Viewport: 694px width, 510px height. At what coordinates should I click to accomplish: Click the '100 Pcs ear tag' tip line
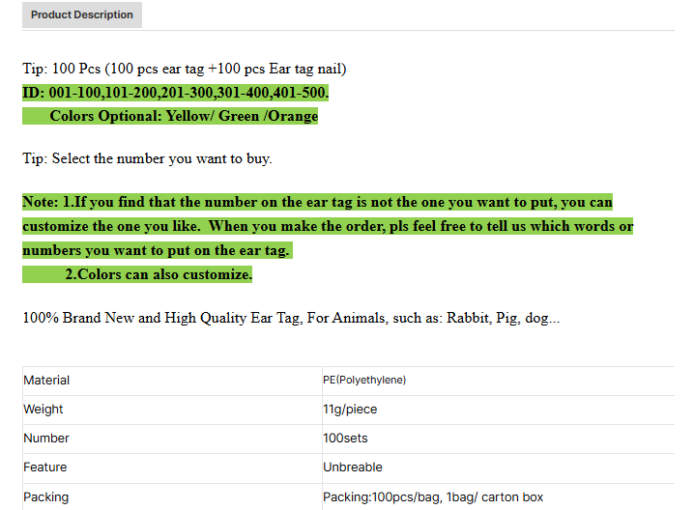pos(185,69)
